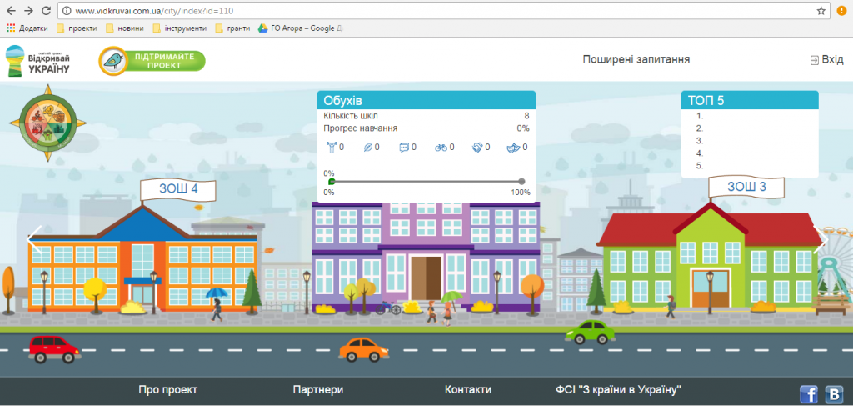Click the ТОП 5 panel header

click(x=750, y=100)
